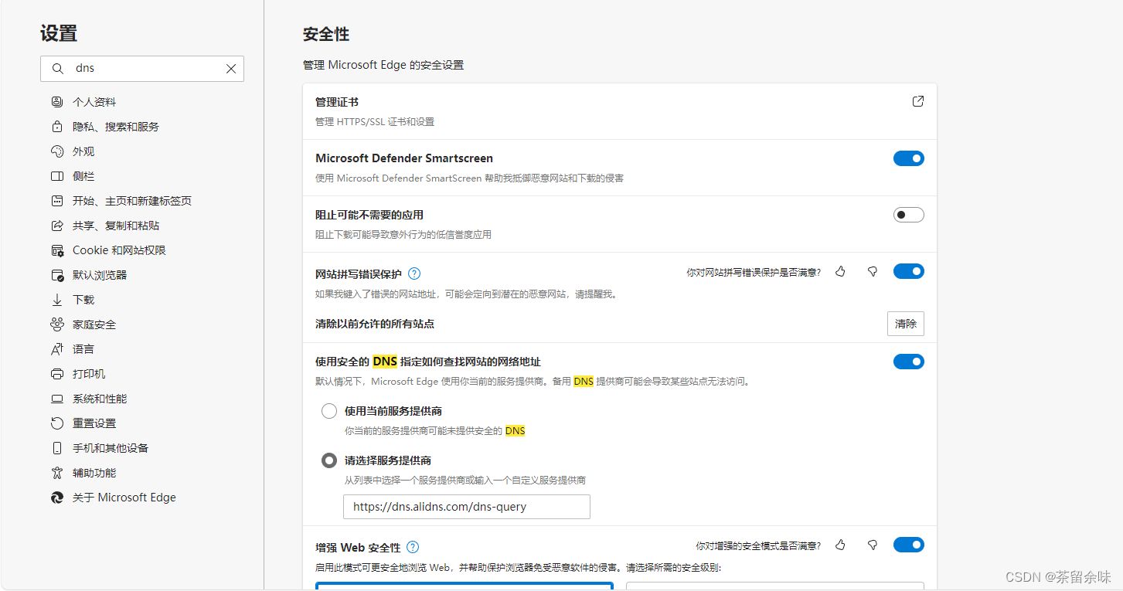Select 使用当前服务提供商 radio button

(x=329, y=411)
